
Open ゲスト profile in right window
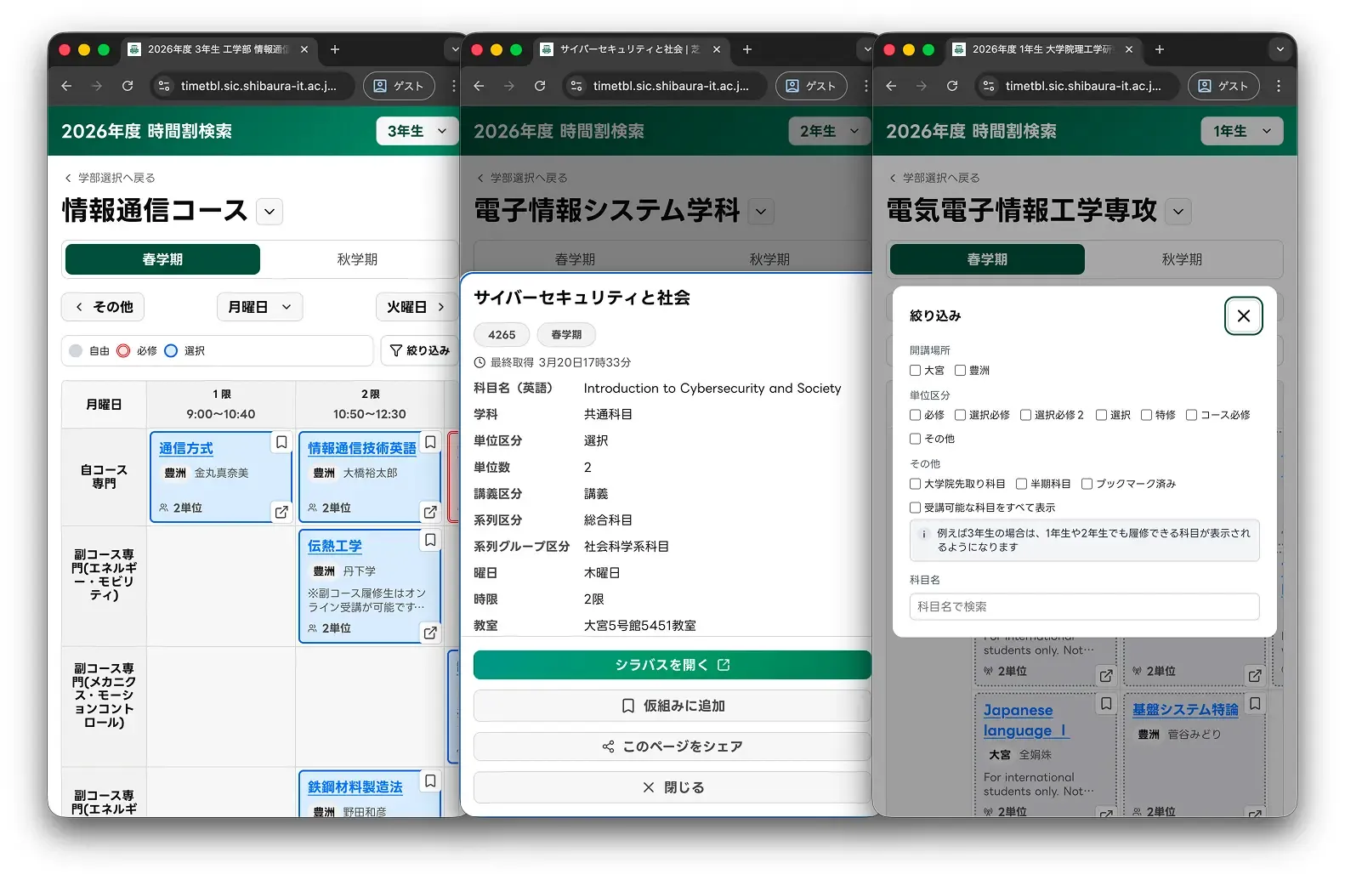pyautogui.click(x=1223, y=86)
